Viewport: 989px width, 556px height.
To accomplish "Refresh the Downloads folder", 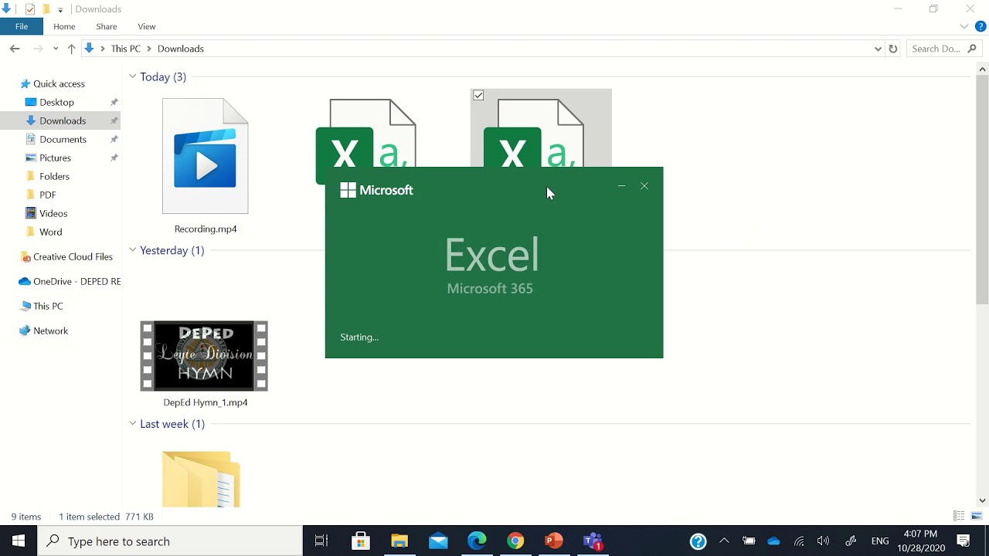I will pos(893,49).
